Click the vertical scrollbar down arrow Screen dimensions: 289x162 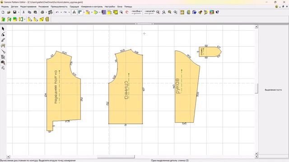pyautogui.click(x=256, y=153)
